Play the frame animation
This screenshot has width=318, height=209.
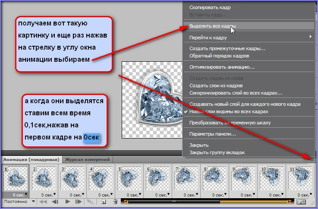pos(67,202)
